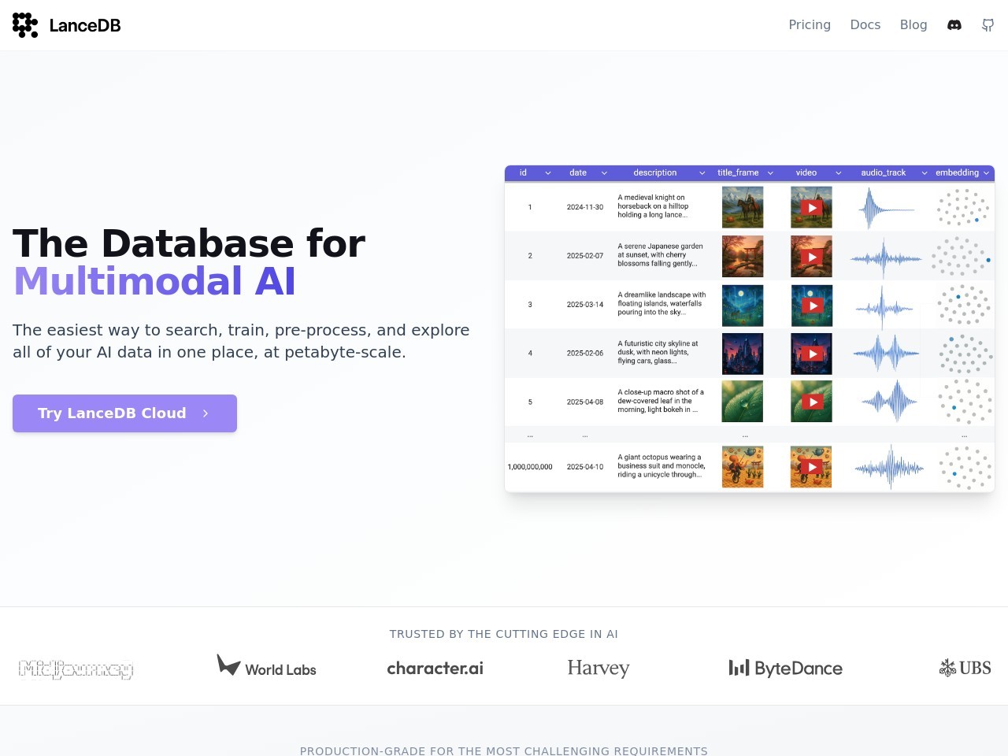
Task: Click the World Labs logo
Action: [x=267, y=666]
